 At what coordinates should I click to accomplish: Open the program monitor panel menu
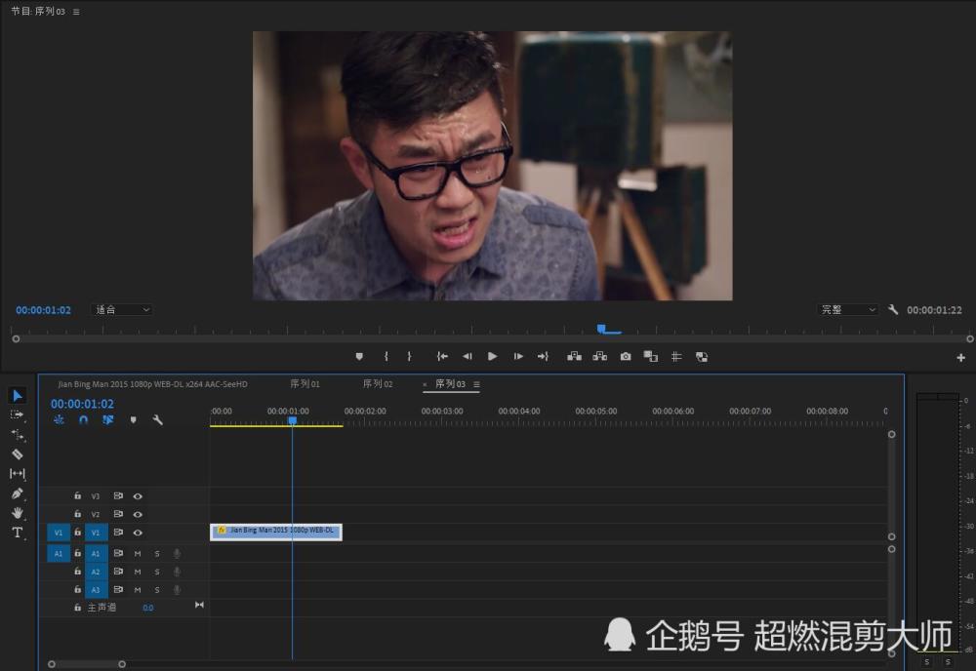(x=76, y=12)
